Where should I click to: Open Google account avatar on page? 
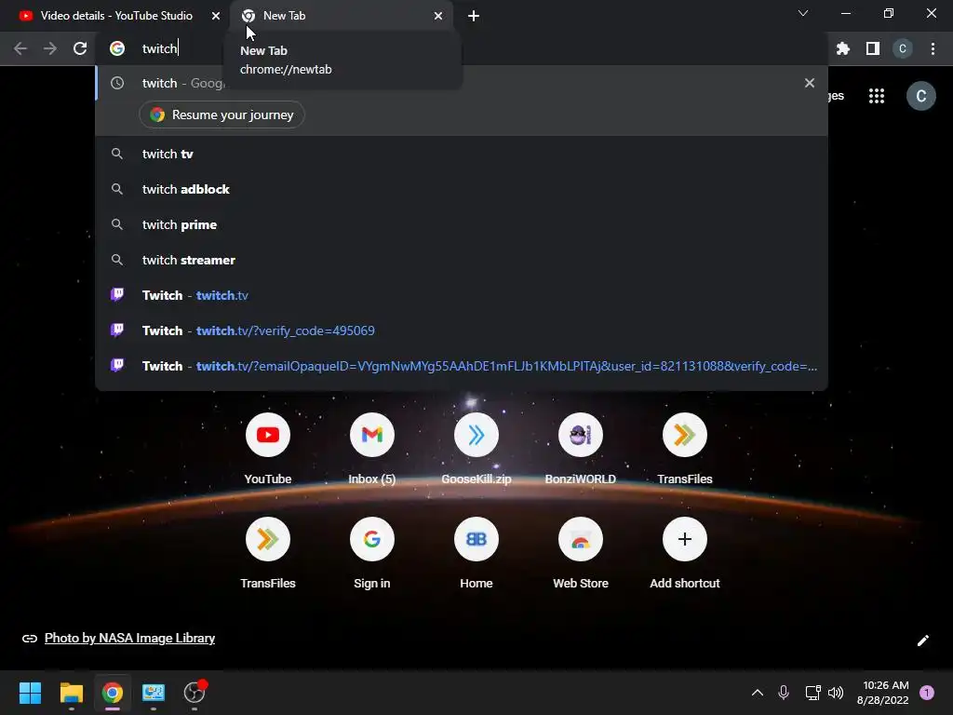(921, 96)
